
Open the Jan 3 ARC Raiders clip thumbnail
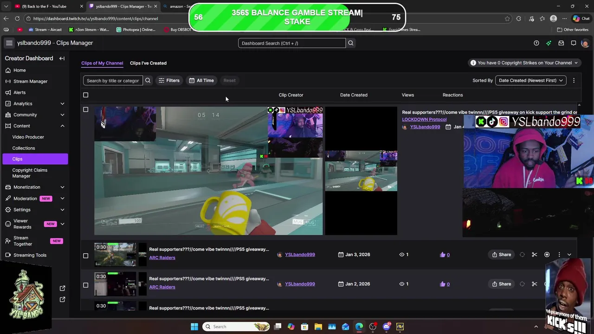tap(115, 255)
